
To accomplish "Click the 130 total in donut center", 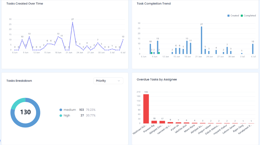I will coord(25,112).
